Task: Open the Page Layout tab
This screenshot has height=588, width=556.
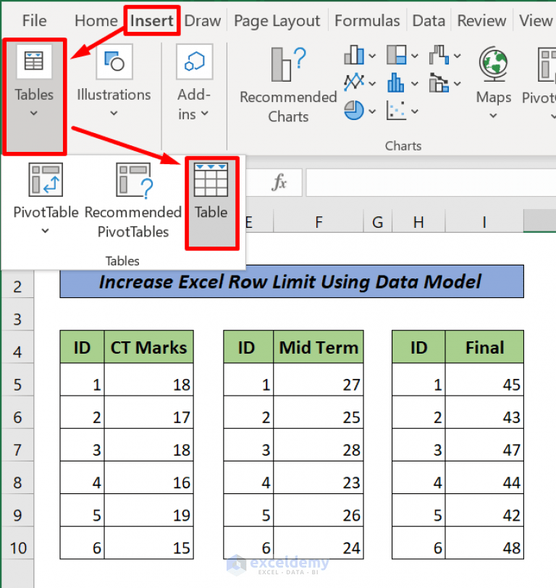Action: tap(277, 21)
